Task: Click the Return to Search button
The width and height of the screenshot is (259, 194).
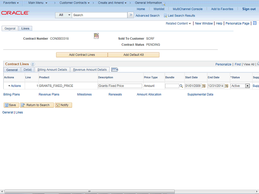Action: point(37,105)
